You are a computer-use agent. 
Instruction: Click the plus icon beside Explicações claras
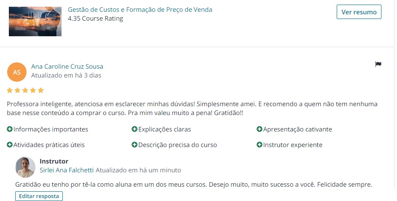point(134,129)
